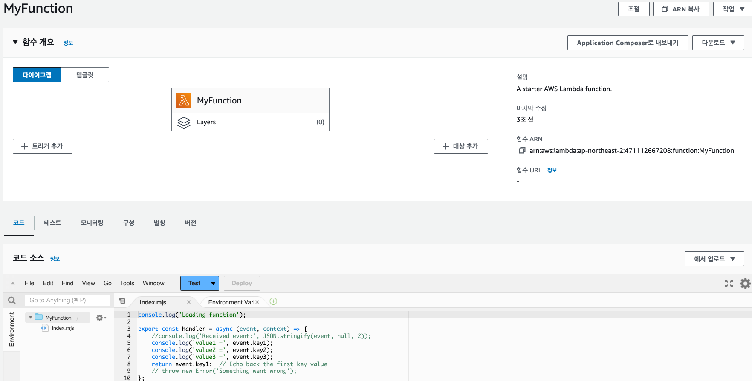Open the Go menu in editor
This screenshot has height=381, width=752.
(x=108, y=283)
